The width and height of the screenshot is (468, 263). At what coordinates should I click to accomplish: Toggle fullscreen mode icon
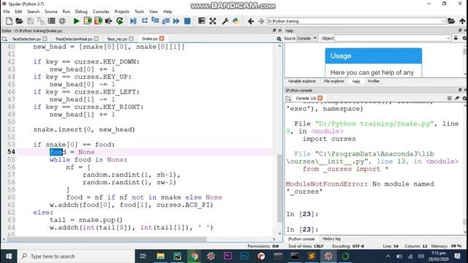tap(213, 21)
